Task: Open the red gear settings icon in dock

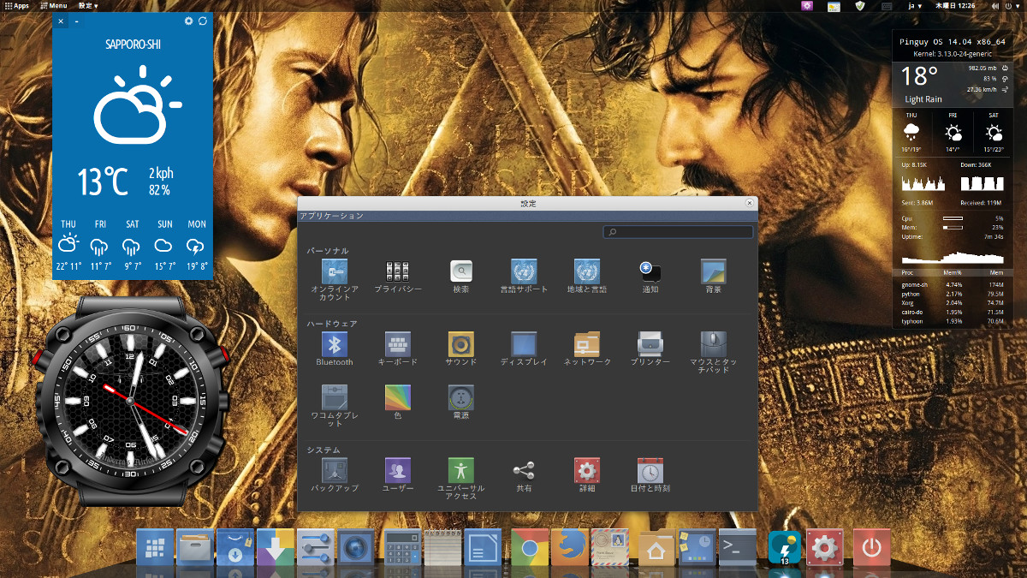Action: (825, 548)
